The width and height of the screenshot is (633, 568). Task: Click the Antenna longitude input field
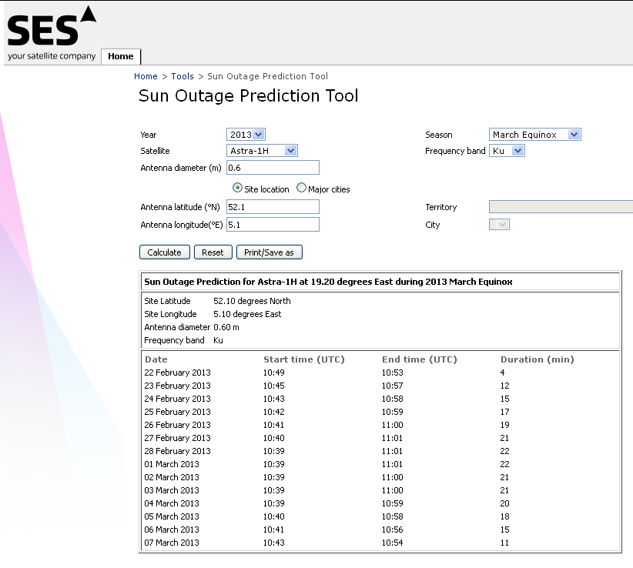click(x=273, y=224)
